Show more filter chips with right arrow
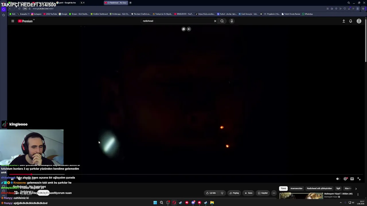This screenshot has width=367, height=206. (x=356, y=189)
